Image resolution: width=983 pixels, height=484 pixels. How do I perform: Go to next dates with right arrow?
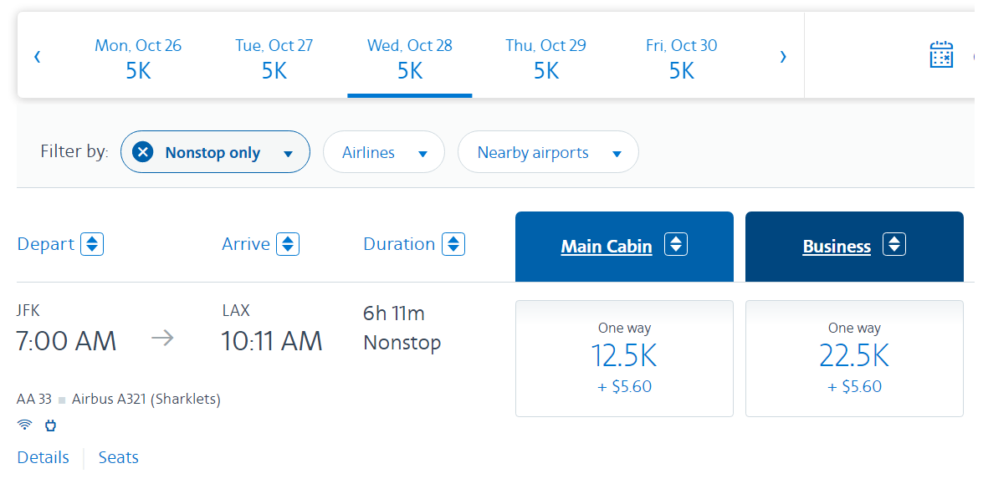(x=783, y=57)
